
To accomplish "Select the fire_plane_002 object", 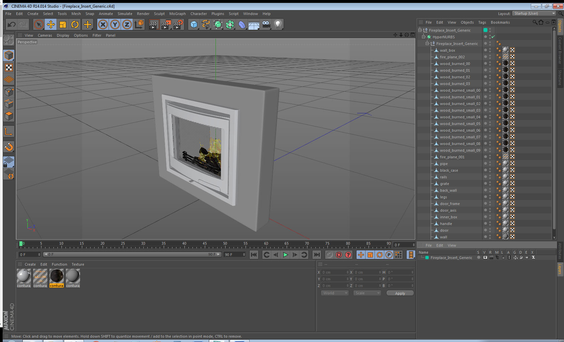I will [x=452, y=57].
